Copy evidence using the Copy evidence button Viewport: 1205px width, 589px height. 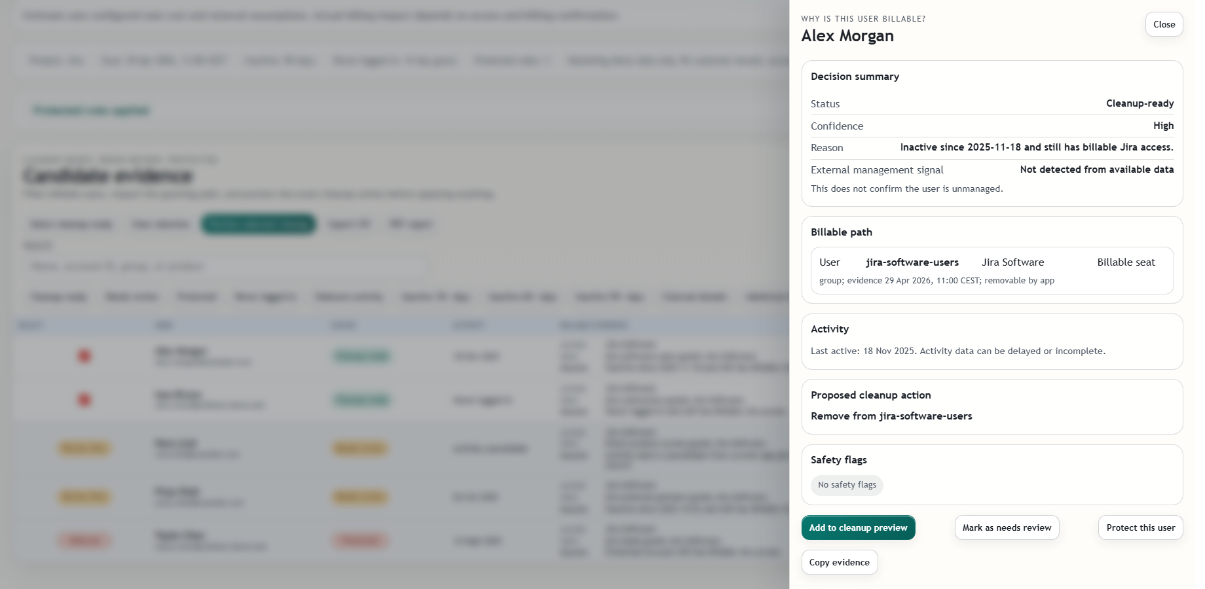840,562
